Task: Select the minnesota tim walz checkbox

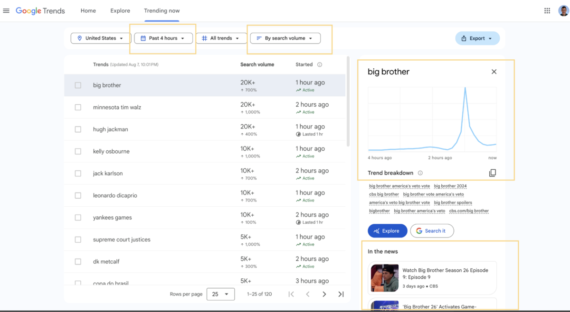Action: tap(78, 107)
